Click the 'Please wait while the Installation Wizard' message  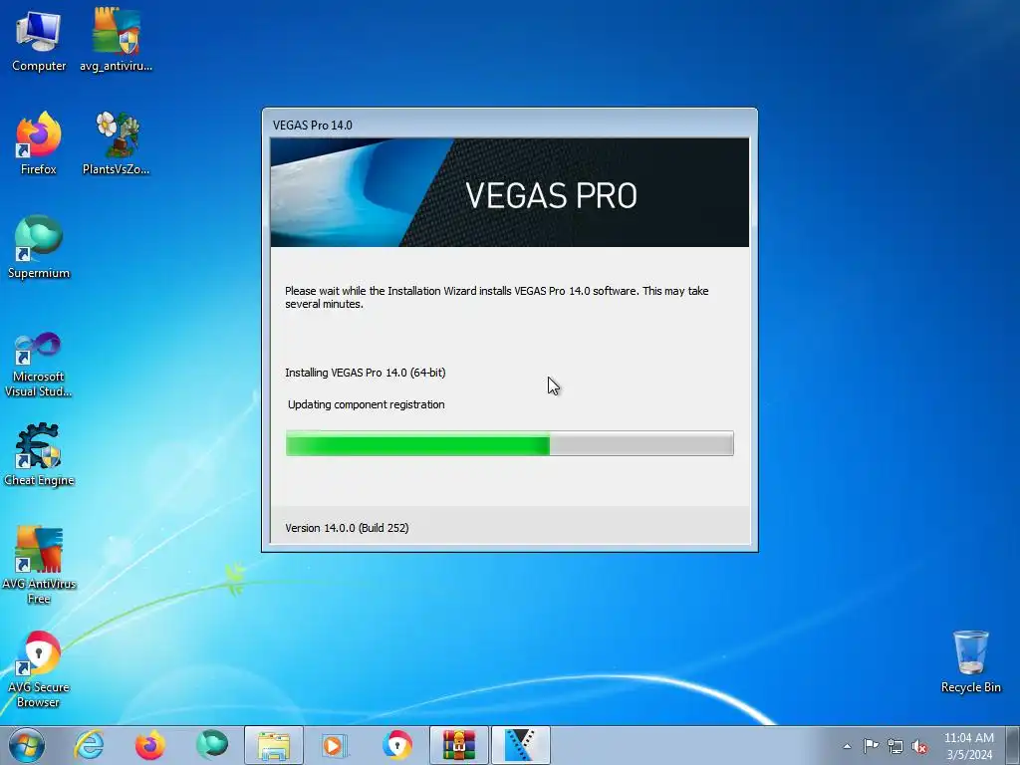[x=496, y=297]
